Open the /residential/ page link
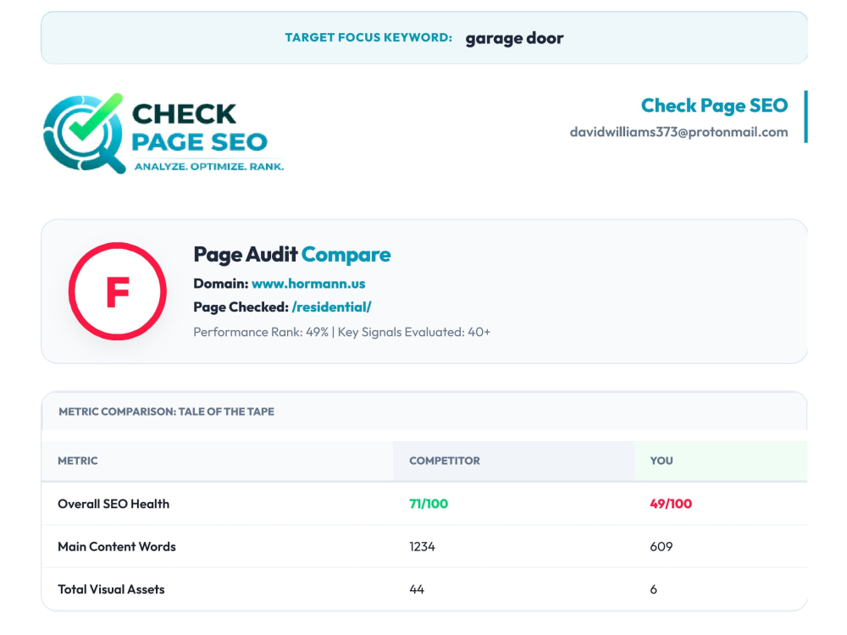 coord(331,307)
